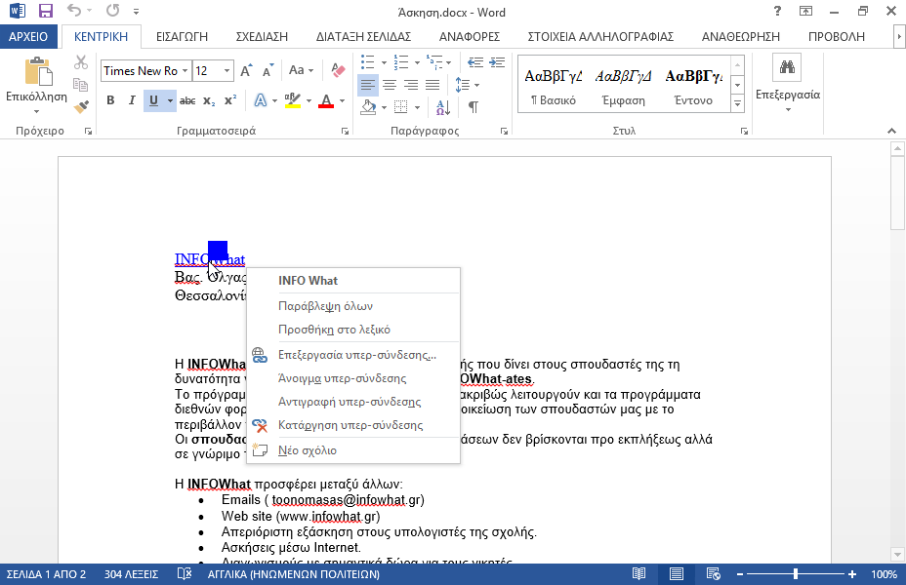Open the underline style dropdown arrow

click(x=170, y=101)
